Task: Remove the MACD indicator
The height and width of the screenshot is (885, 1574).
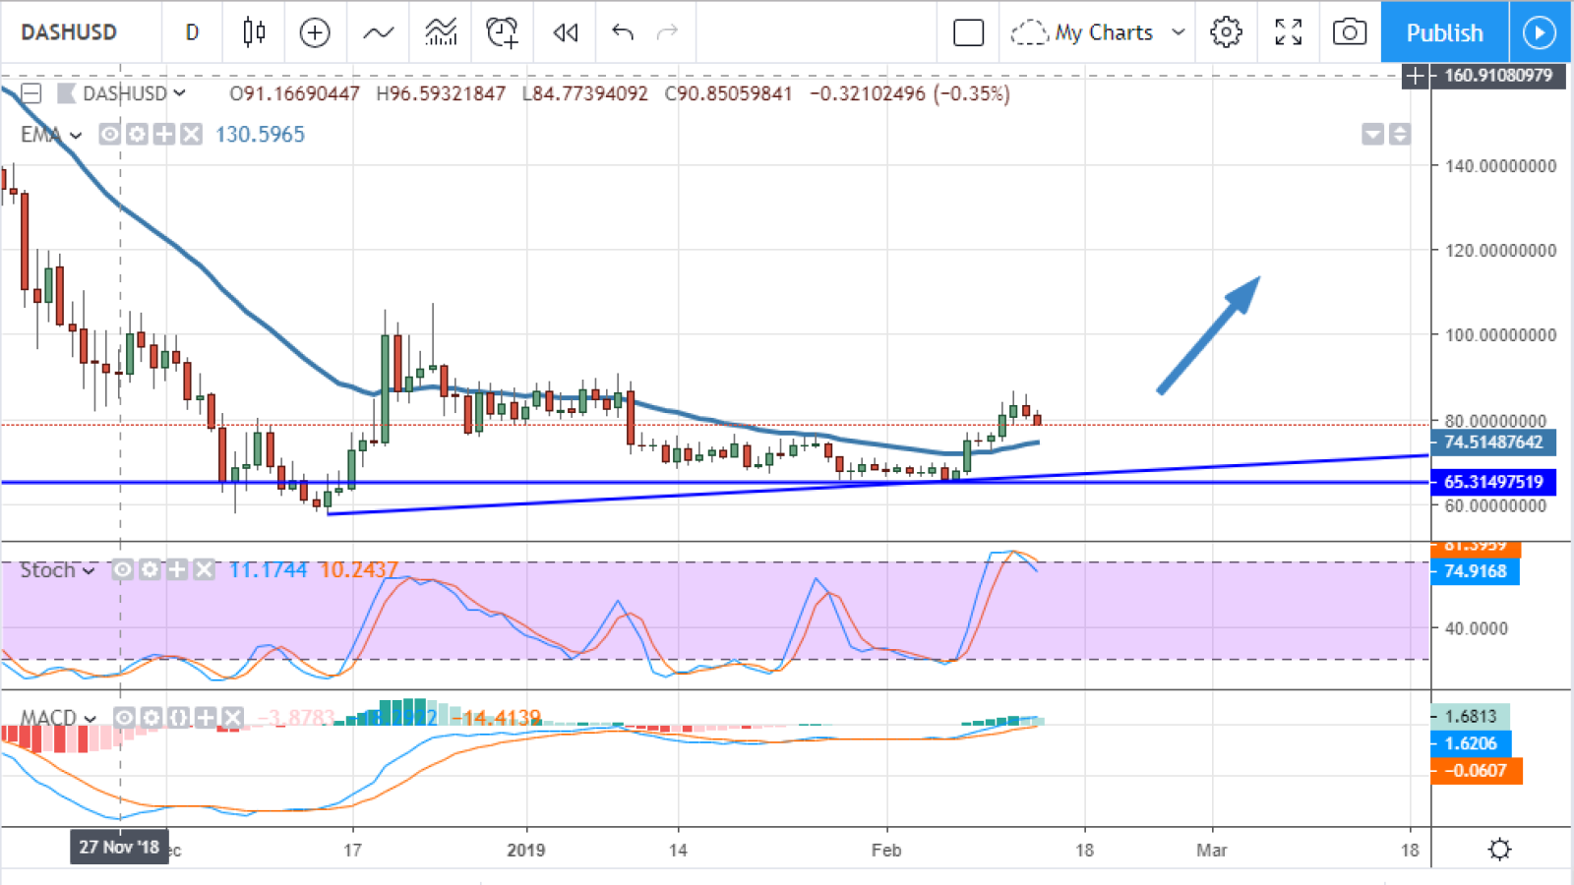Action: click(232, 718)
